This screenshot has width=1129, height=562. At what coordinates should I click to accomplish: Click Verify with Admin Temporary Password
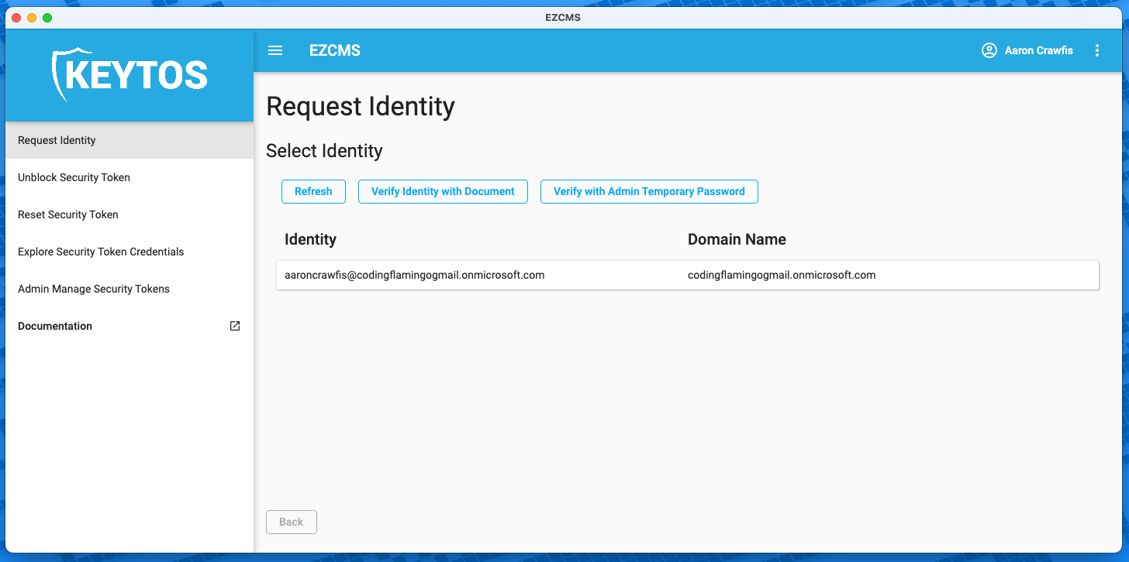coord(649,191)
